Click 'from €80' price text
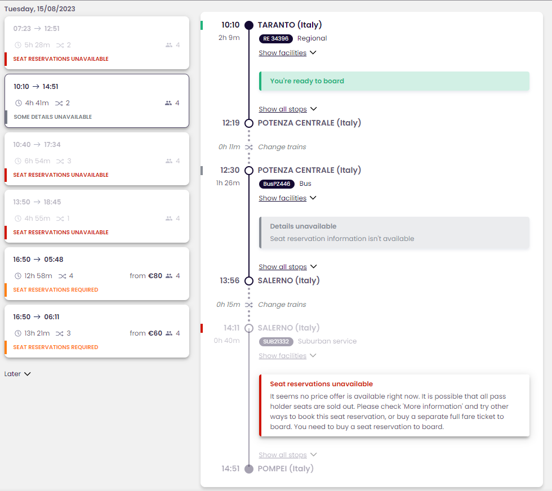 pyautogui.click(x=146, y=276)
